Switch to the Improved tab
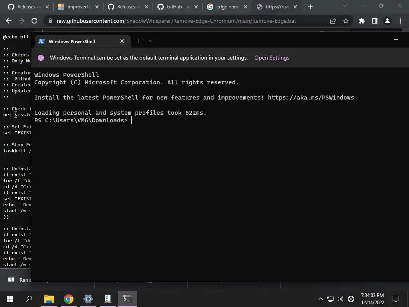The width and height of the screenshot is (409, 307). 78,7
